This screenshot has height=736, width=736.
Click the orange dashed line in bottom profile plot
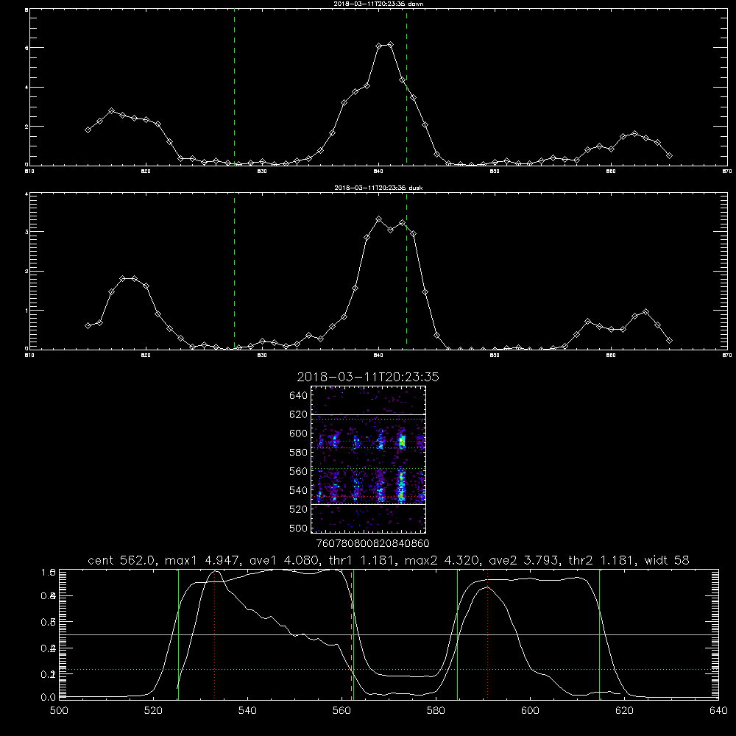(351, 634)
